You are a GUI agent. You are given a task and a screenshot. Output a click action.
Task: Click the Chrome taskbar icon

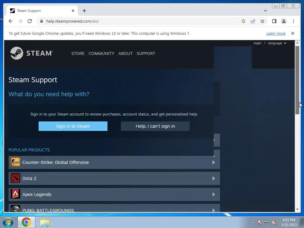click(x=26, y=222)
